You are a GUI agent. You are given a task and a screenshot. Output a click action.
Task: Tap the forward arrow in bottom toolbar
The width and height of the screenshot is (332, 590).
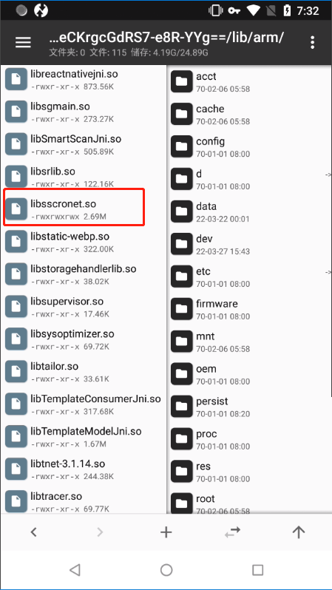100,532
